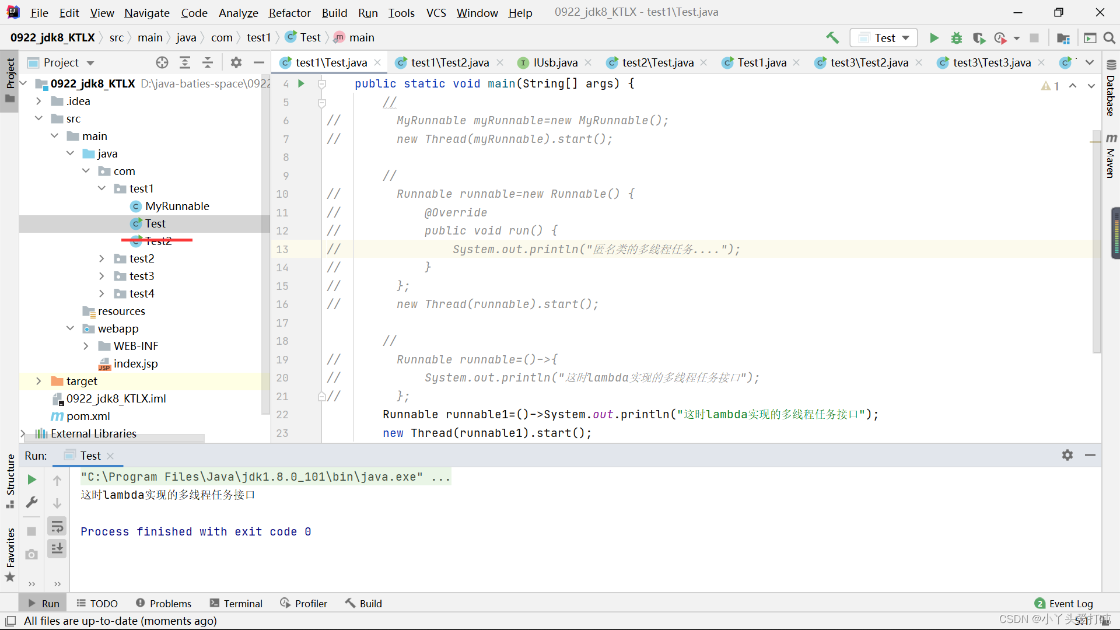
Task: Collapse all in Project panel
Action: (x=208, y=62)
